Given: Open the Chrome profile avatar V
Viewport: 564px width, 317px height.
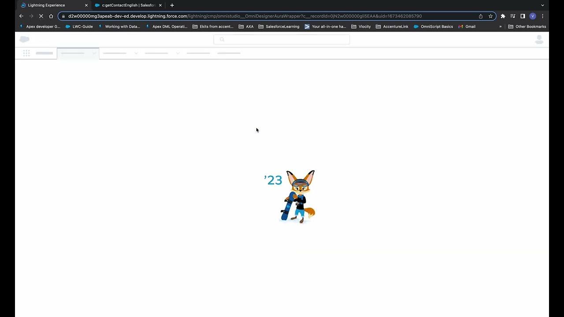Looking at the screenshot, I should pyautogui.click(x=533, y=16).
